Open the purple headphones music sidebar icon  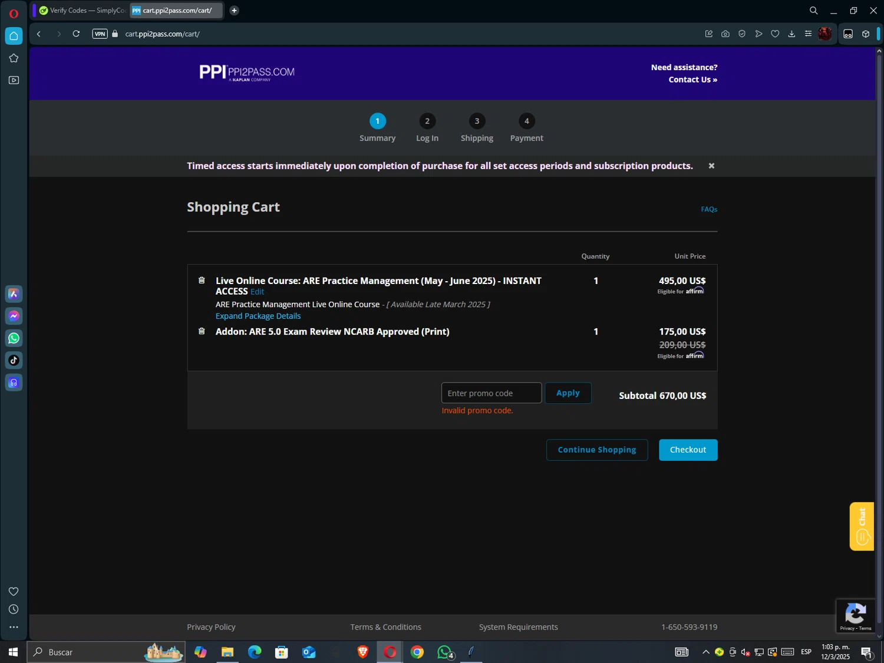[14, 382]
